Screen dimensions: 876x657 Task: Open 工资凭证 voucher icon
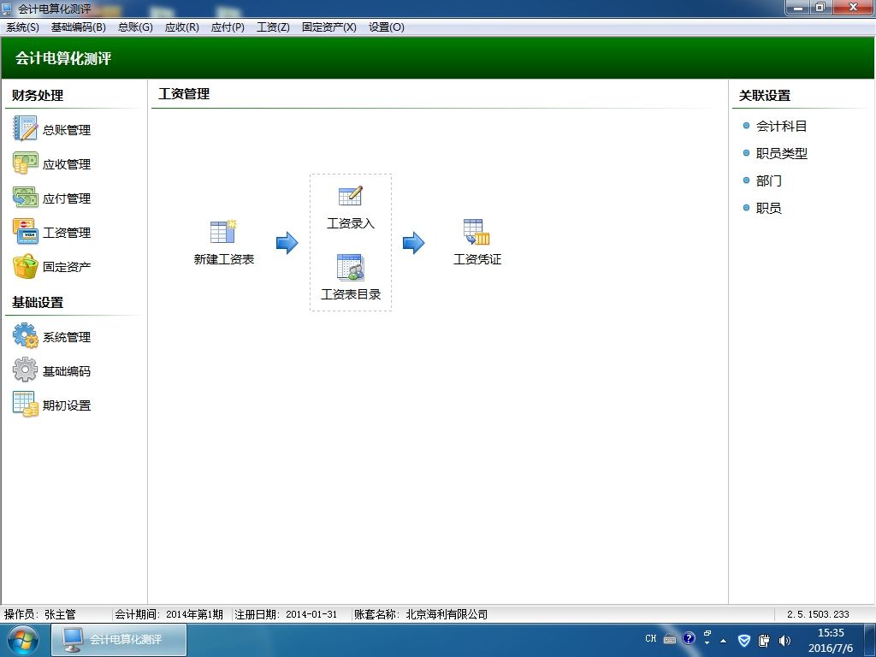pyautogui.click(x=476, y=232)
